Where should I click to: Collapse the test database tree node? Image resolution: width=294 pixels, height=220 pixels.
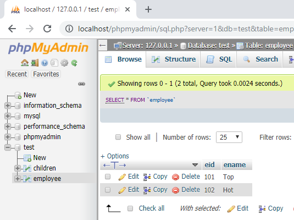(8, 147)
